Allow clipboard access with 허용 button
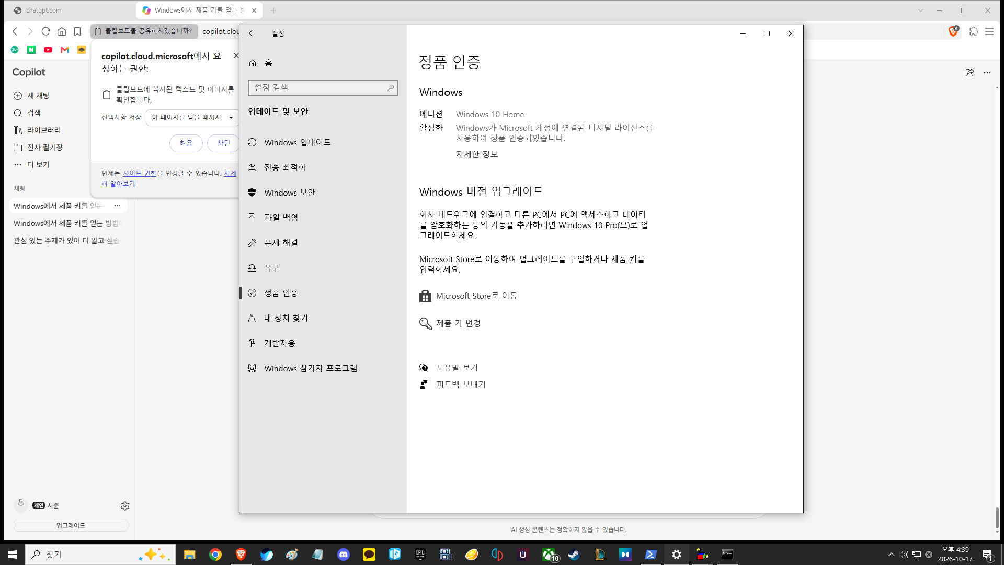This screenshot has height=565, width=1004. click(x=186, y=143)
